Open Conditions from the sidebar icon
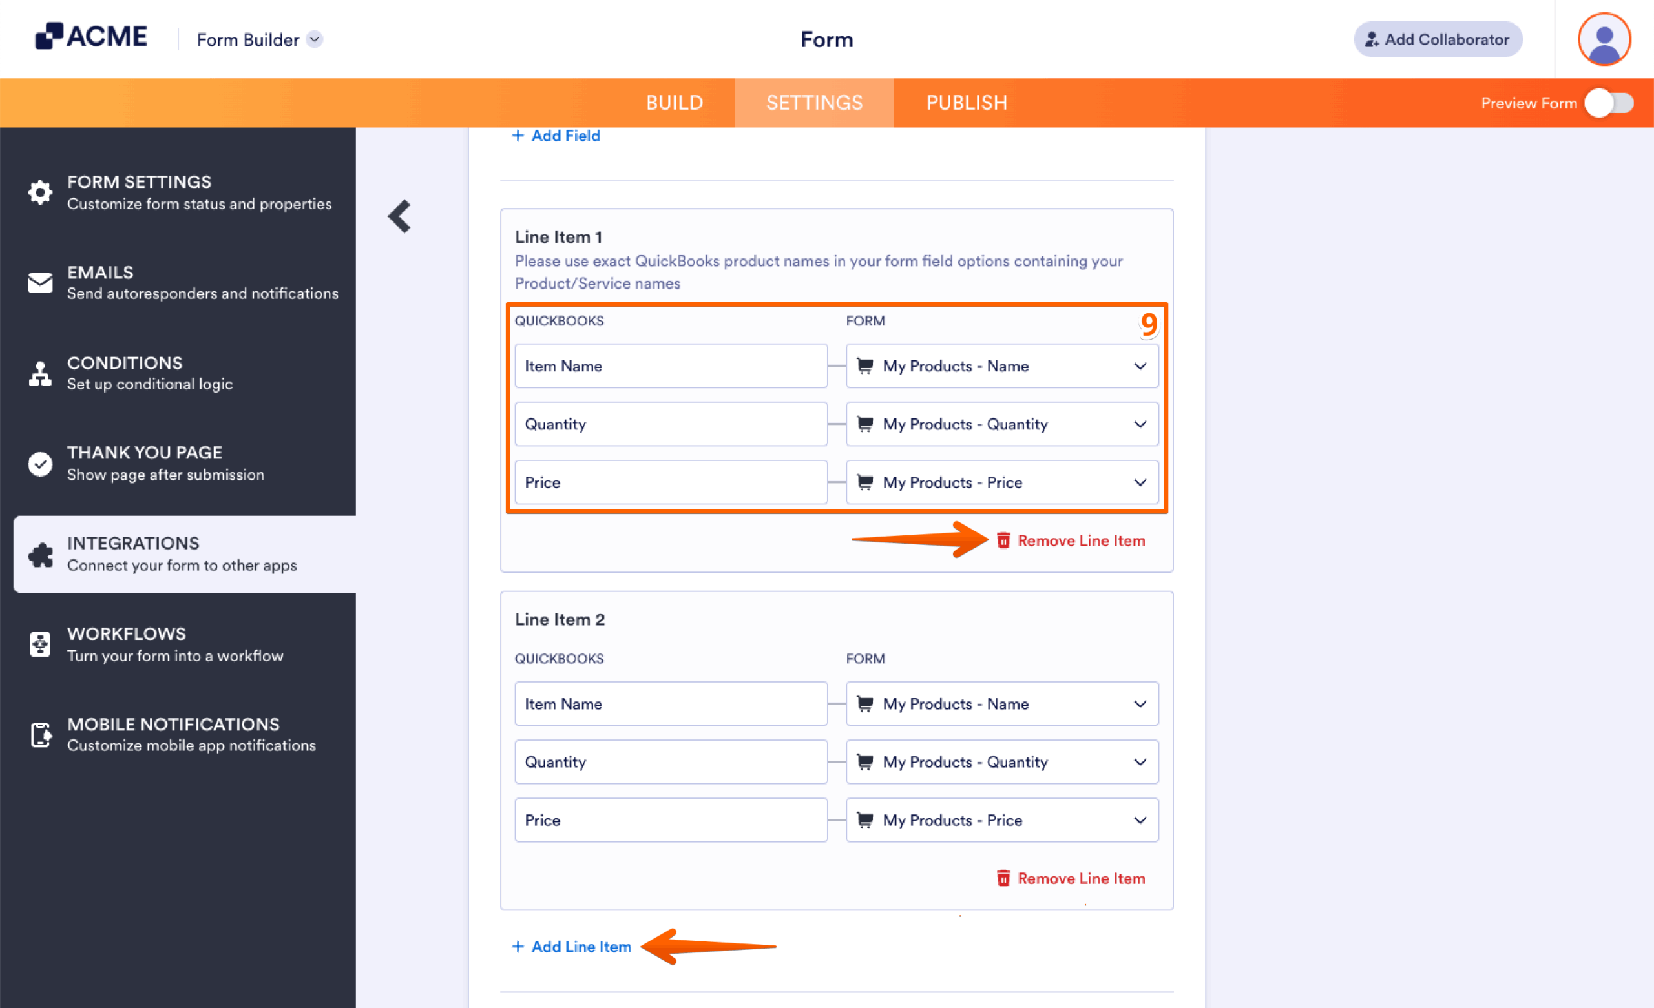 [39, 373]
